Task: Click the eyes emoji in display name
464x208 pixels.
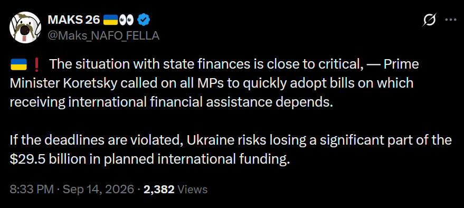Action: (x=126, y=20)
